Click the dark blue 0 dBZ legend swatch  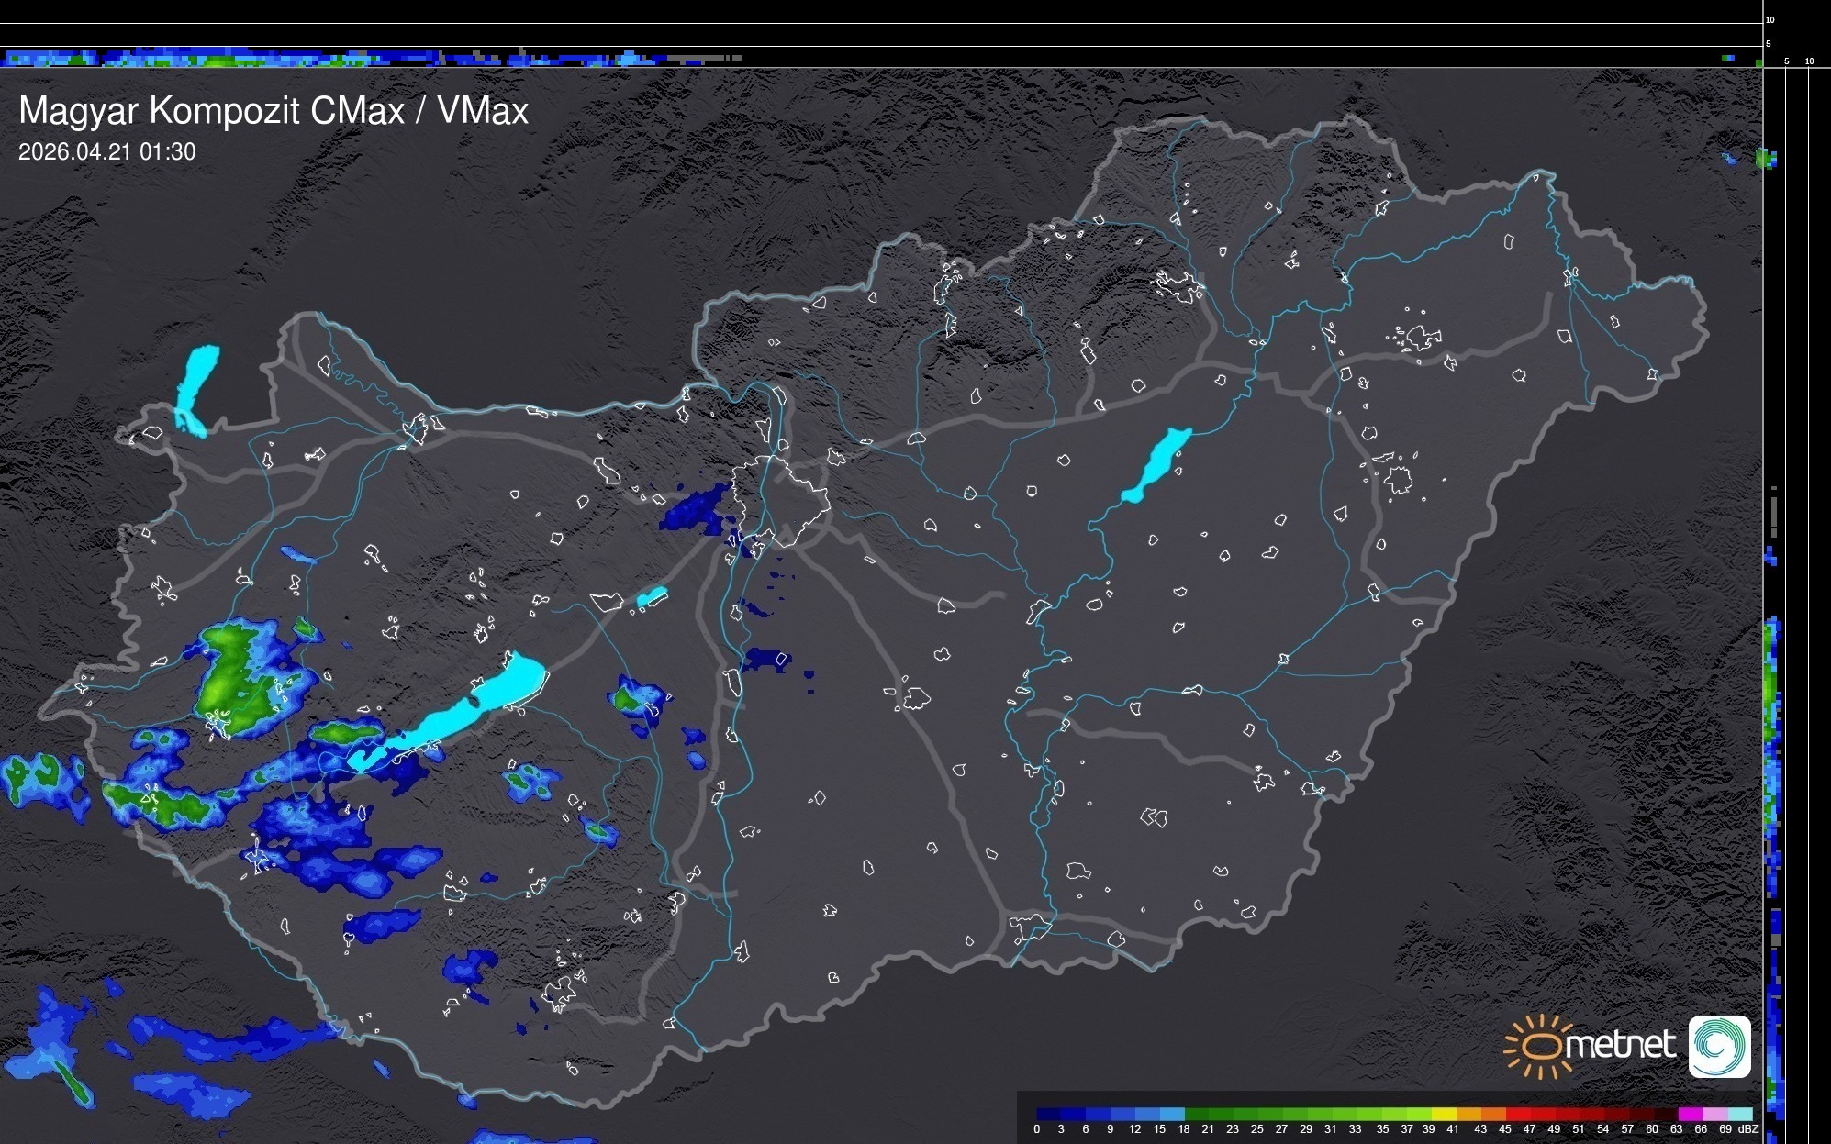[x=1049, y=1114]
